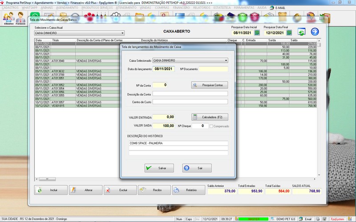Click the Nº Cheque field
This screenshot has height=222, width=356.
200,126
